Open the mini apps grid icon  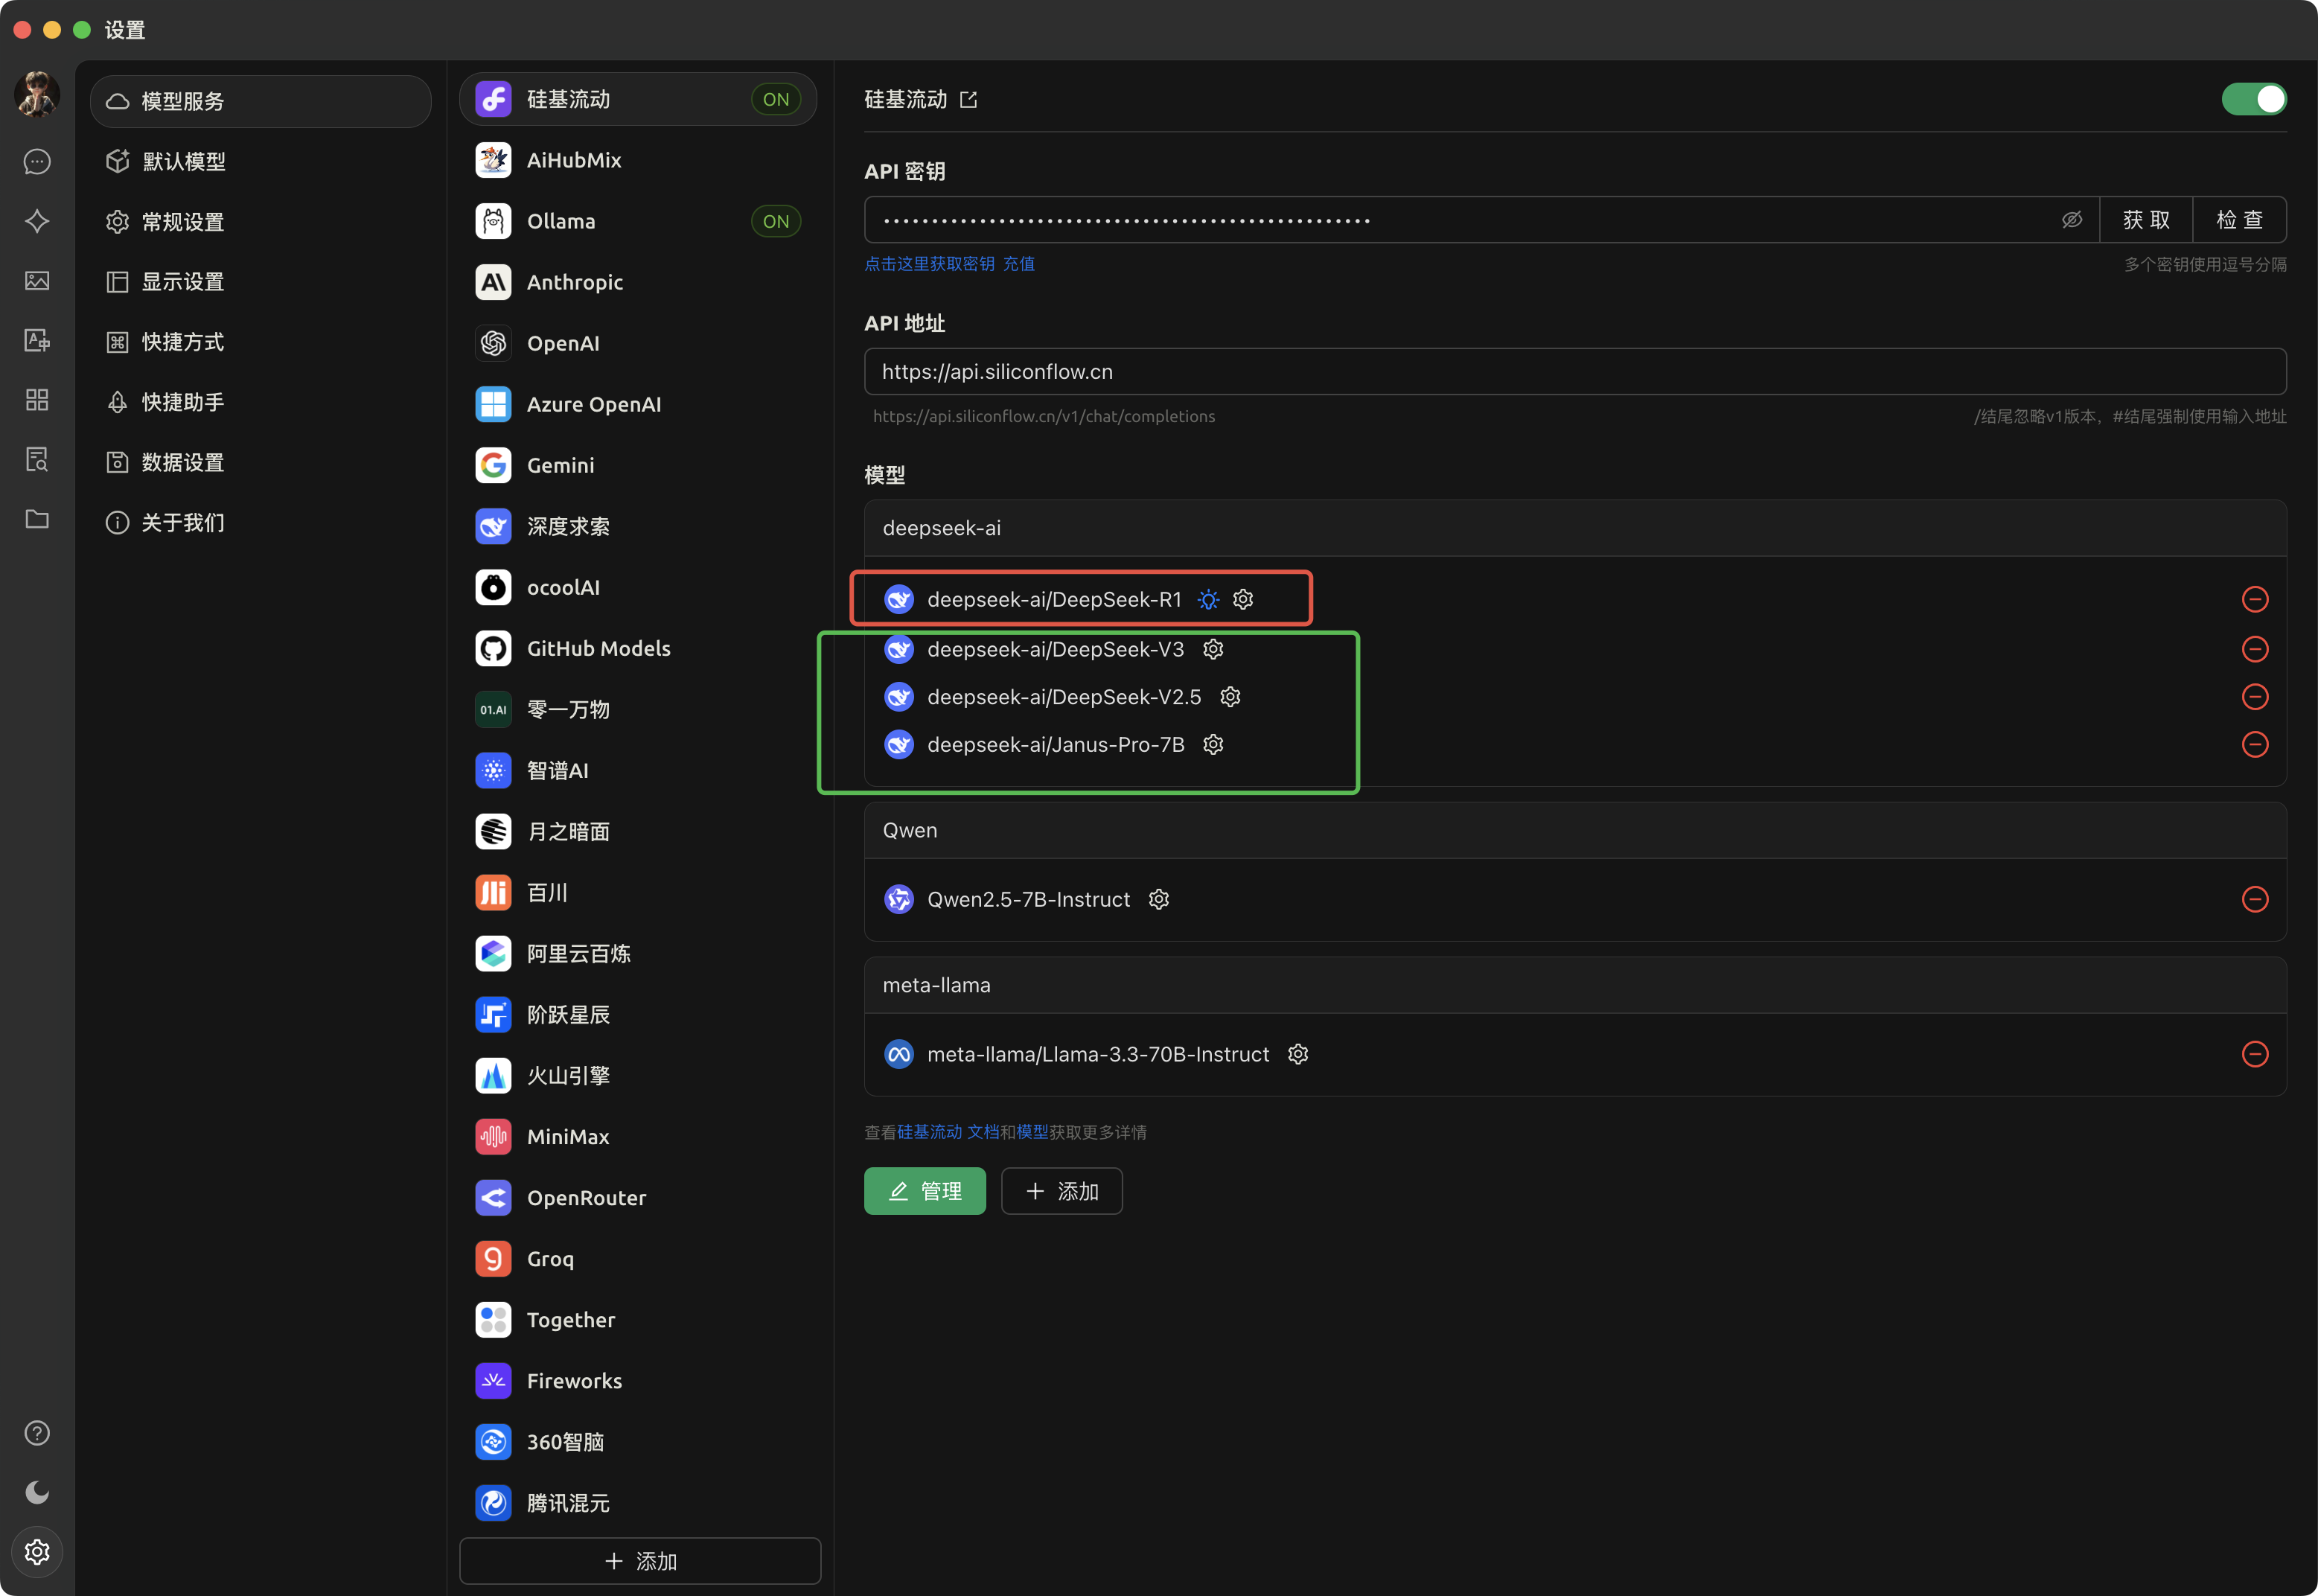click(x=37, y=400)
